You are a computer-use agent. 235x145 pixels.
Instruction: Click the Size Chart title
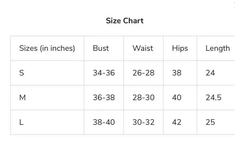[x=125, y=21]
